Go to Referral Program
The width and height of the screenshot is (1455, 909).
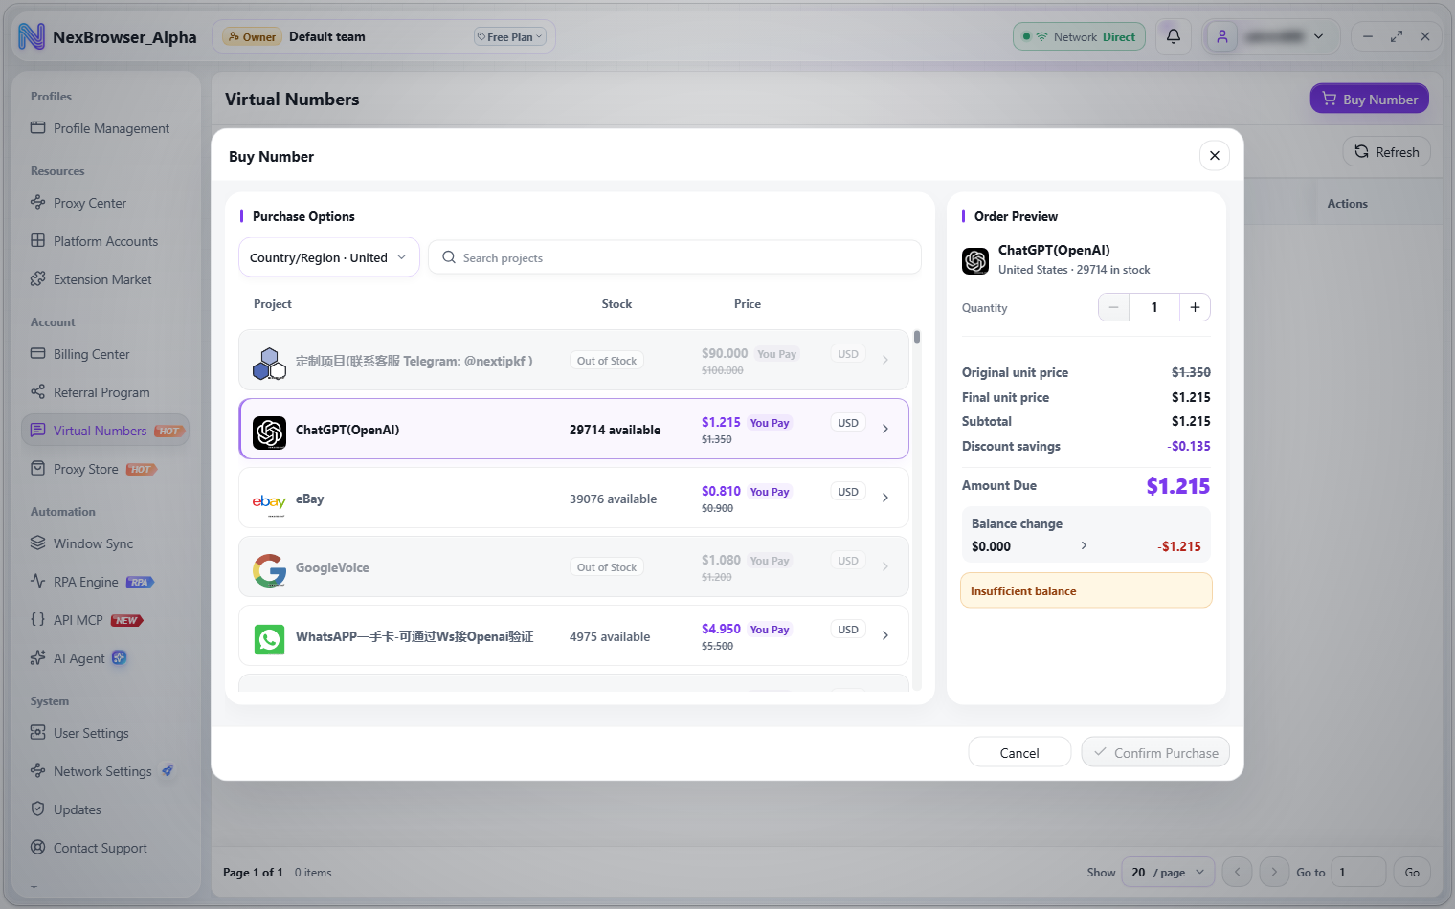(x=105, y=392)
